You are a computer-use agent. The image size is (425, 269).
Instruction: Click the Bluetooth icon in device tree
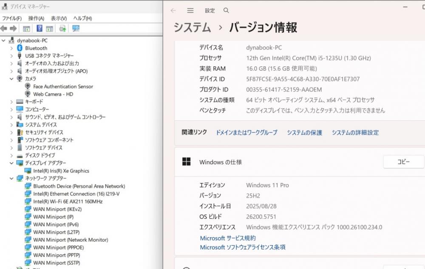tap(20, 48)
